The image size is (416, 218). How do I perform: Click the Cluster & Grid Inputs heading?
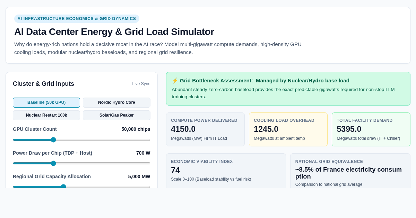[x=43, y=84]
